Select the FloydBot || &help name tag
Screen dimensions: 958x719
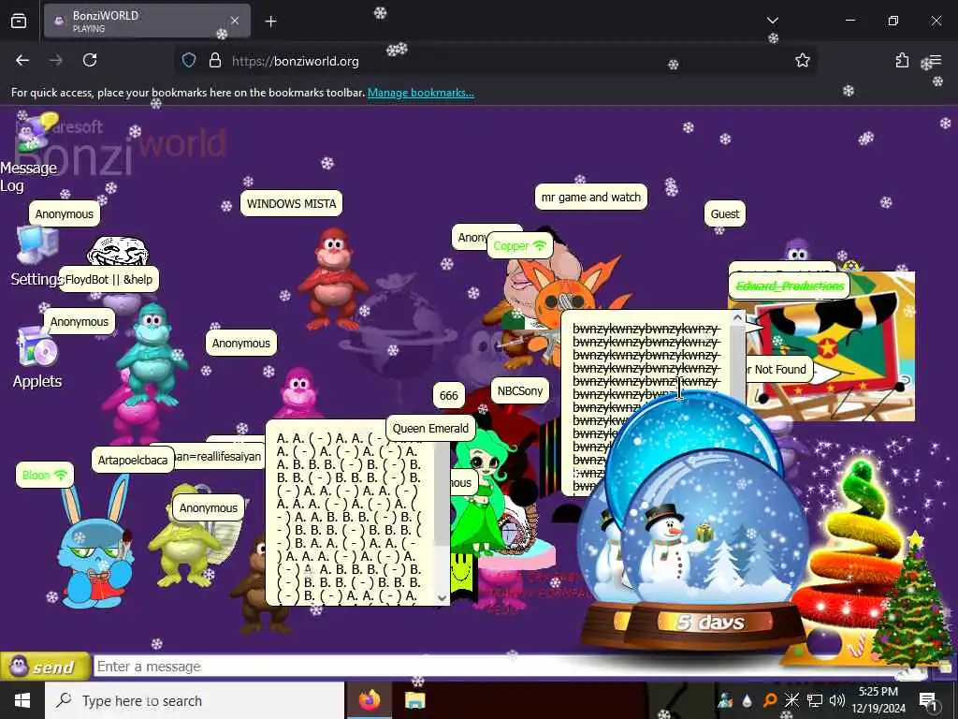click(x=109, y=279)
